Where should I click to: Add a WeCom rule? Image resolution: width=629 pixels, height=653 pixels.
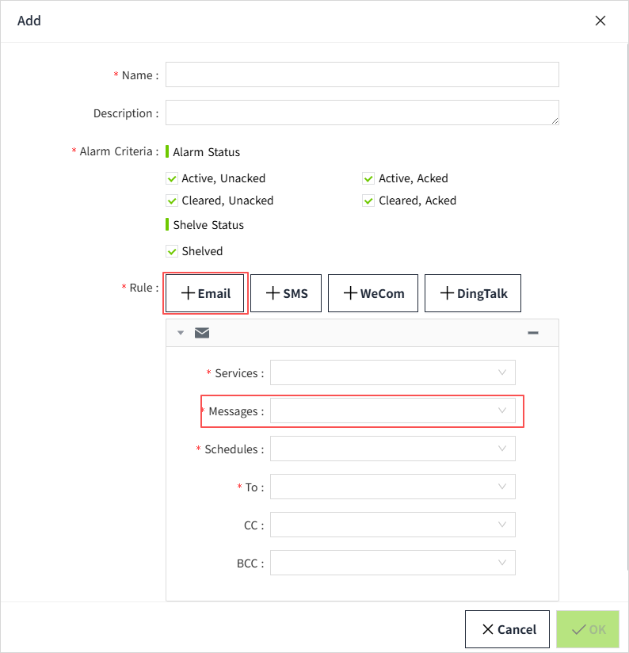[373, 293]
